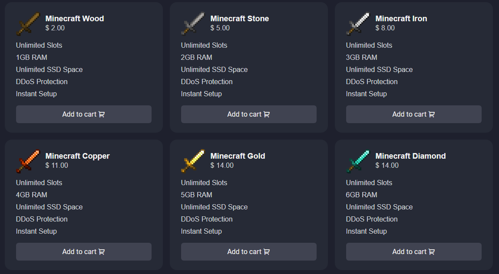This screenshot has width=499, height=274.
Task: Add Minecraft Diamond plan to cart
Action: (x=414, y=252)
